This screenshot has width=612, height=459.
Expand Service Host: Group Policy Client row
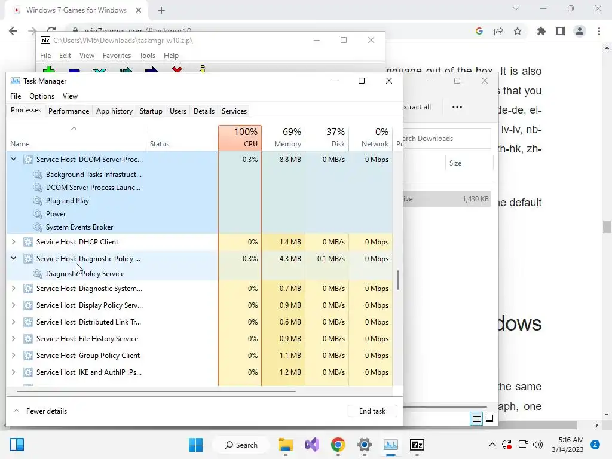14,356
